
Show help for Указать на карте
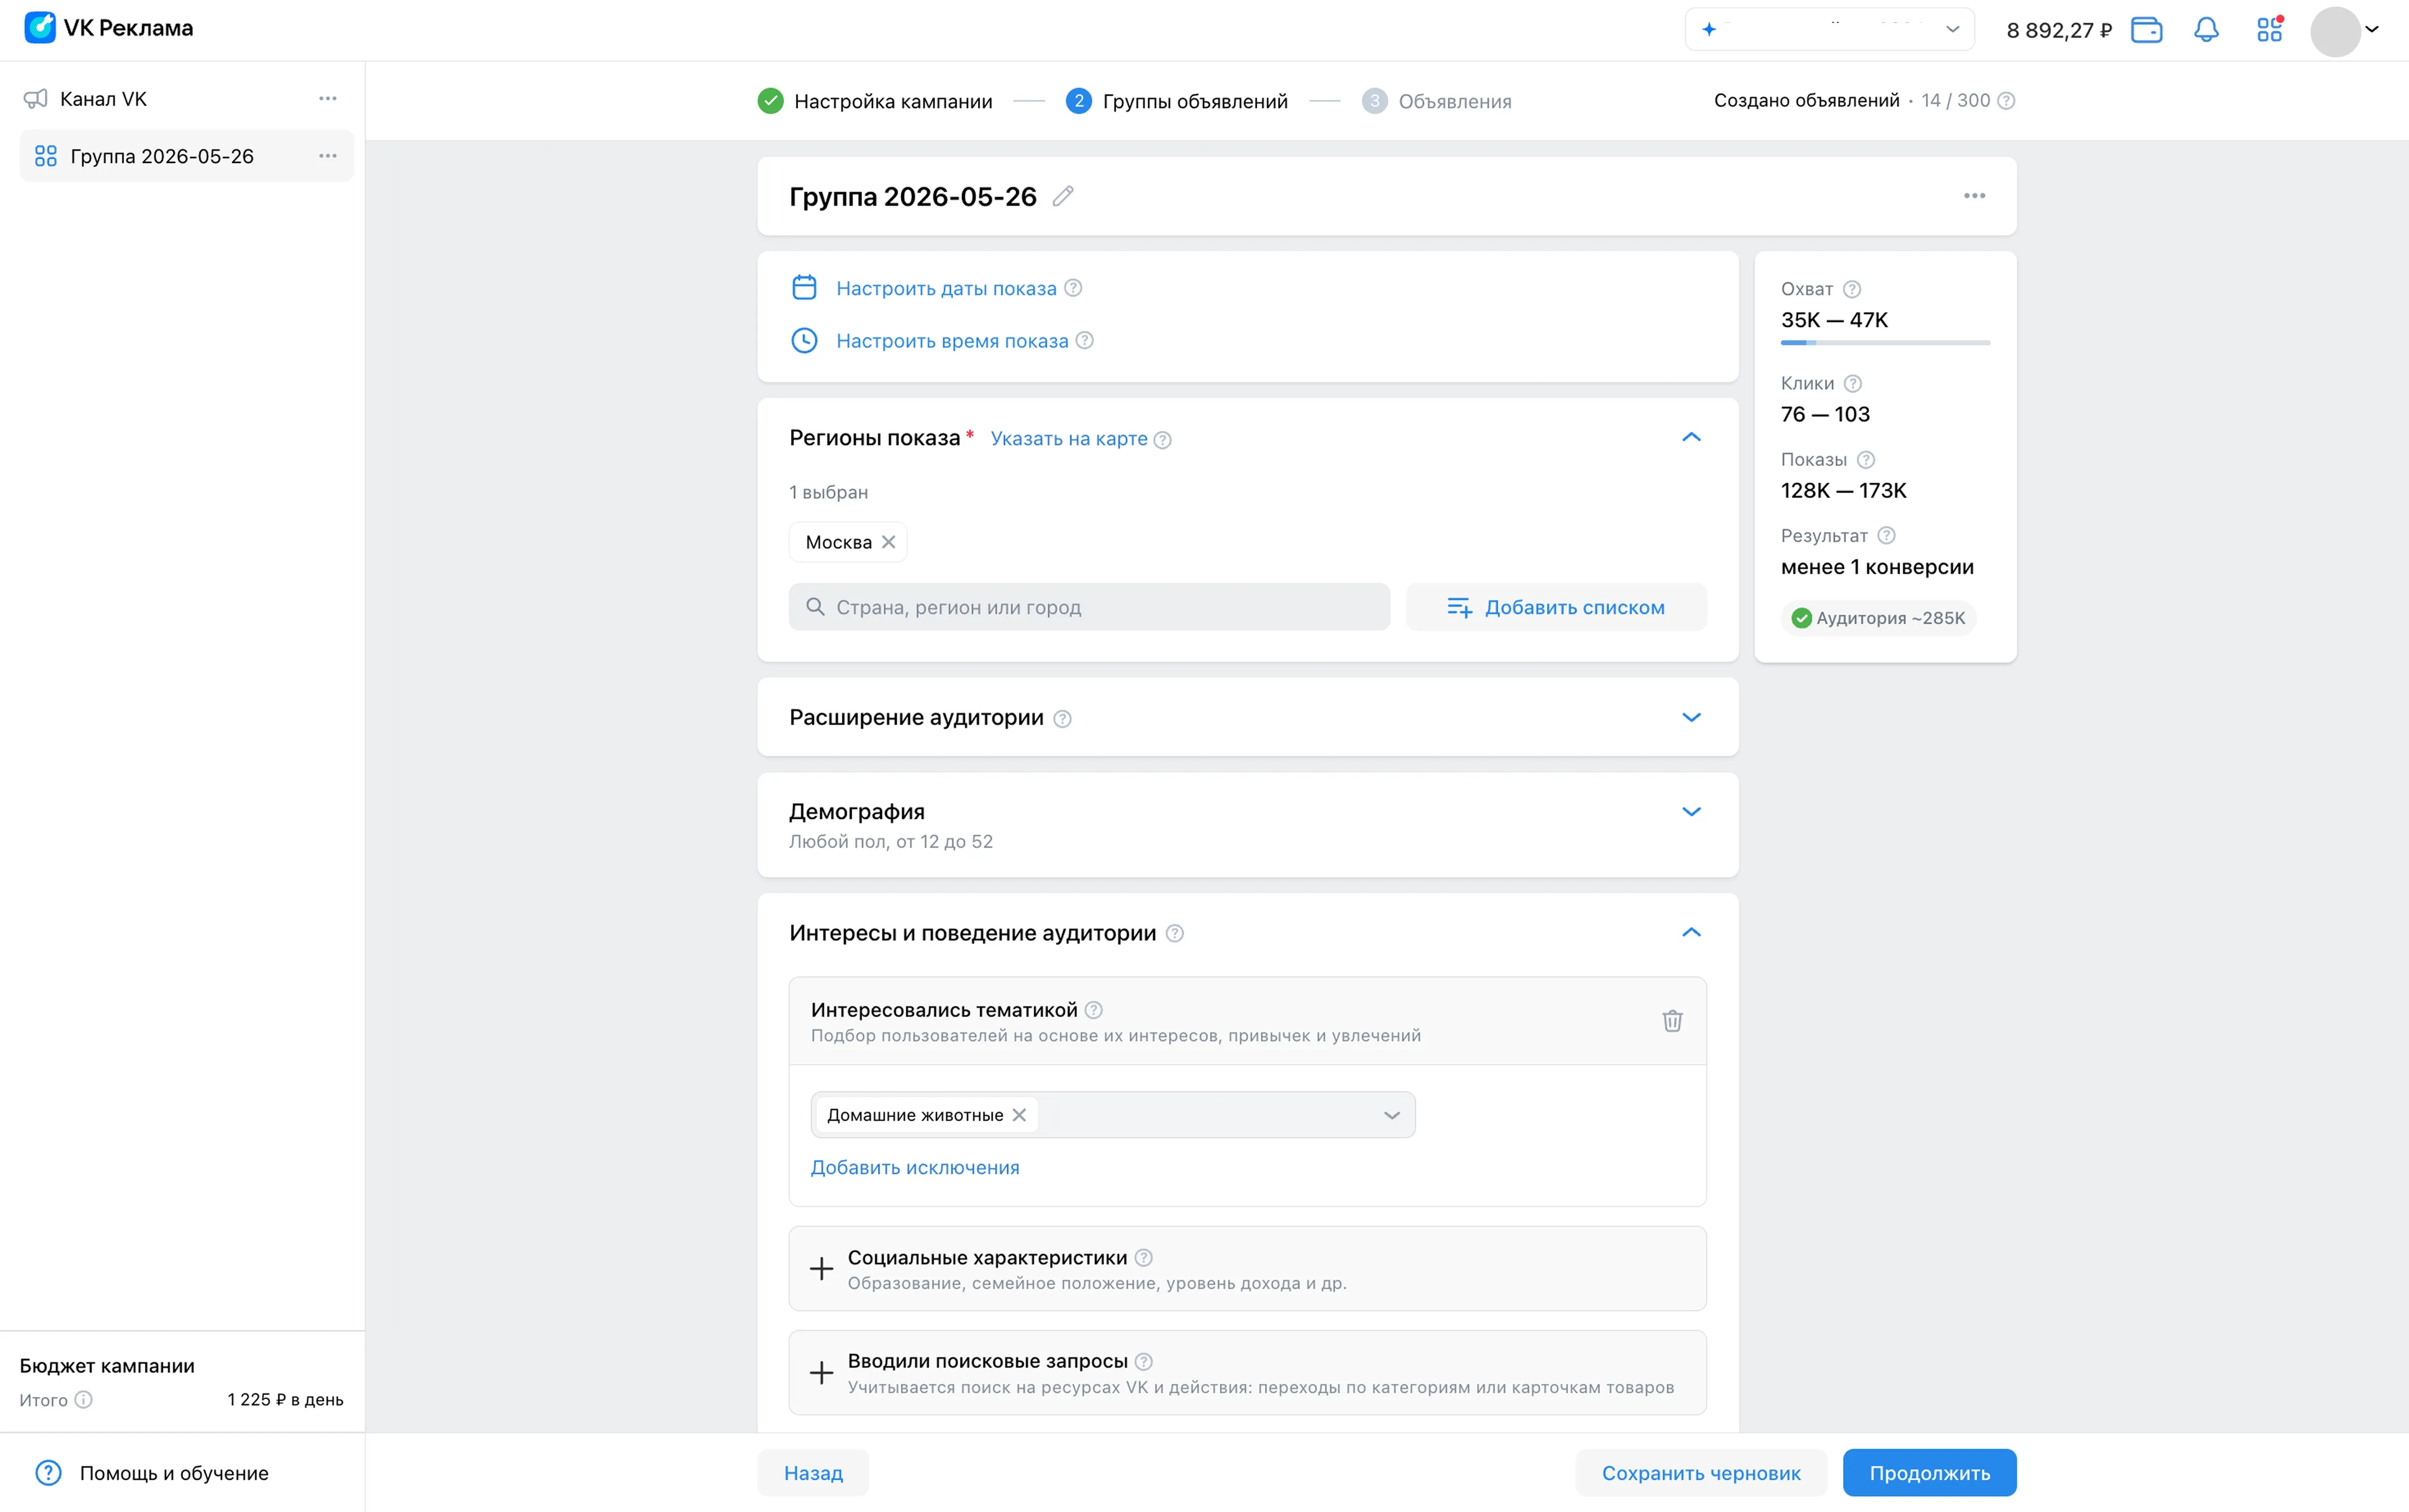(x=1163, y=440)
